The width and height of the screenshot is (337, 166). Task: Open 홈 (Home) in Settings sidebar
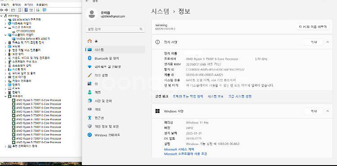(x=115, y=41)
